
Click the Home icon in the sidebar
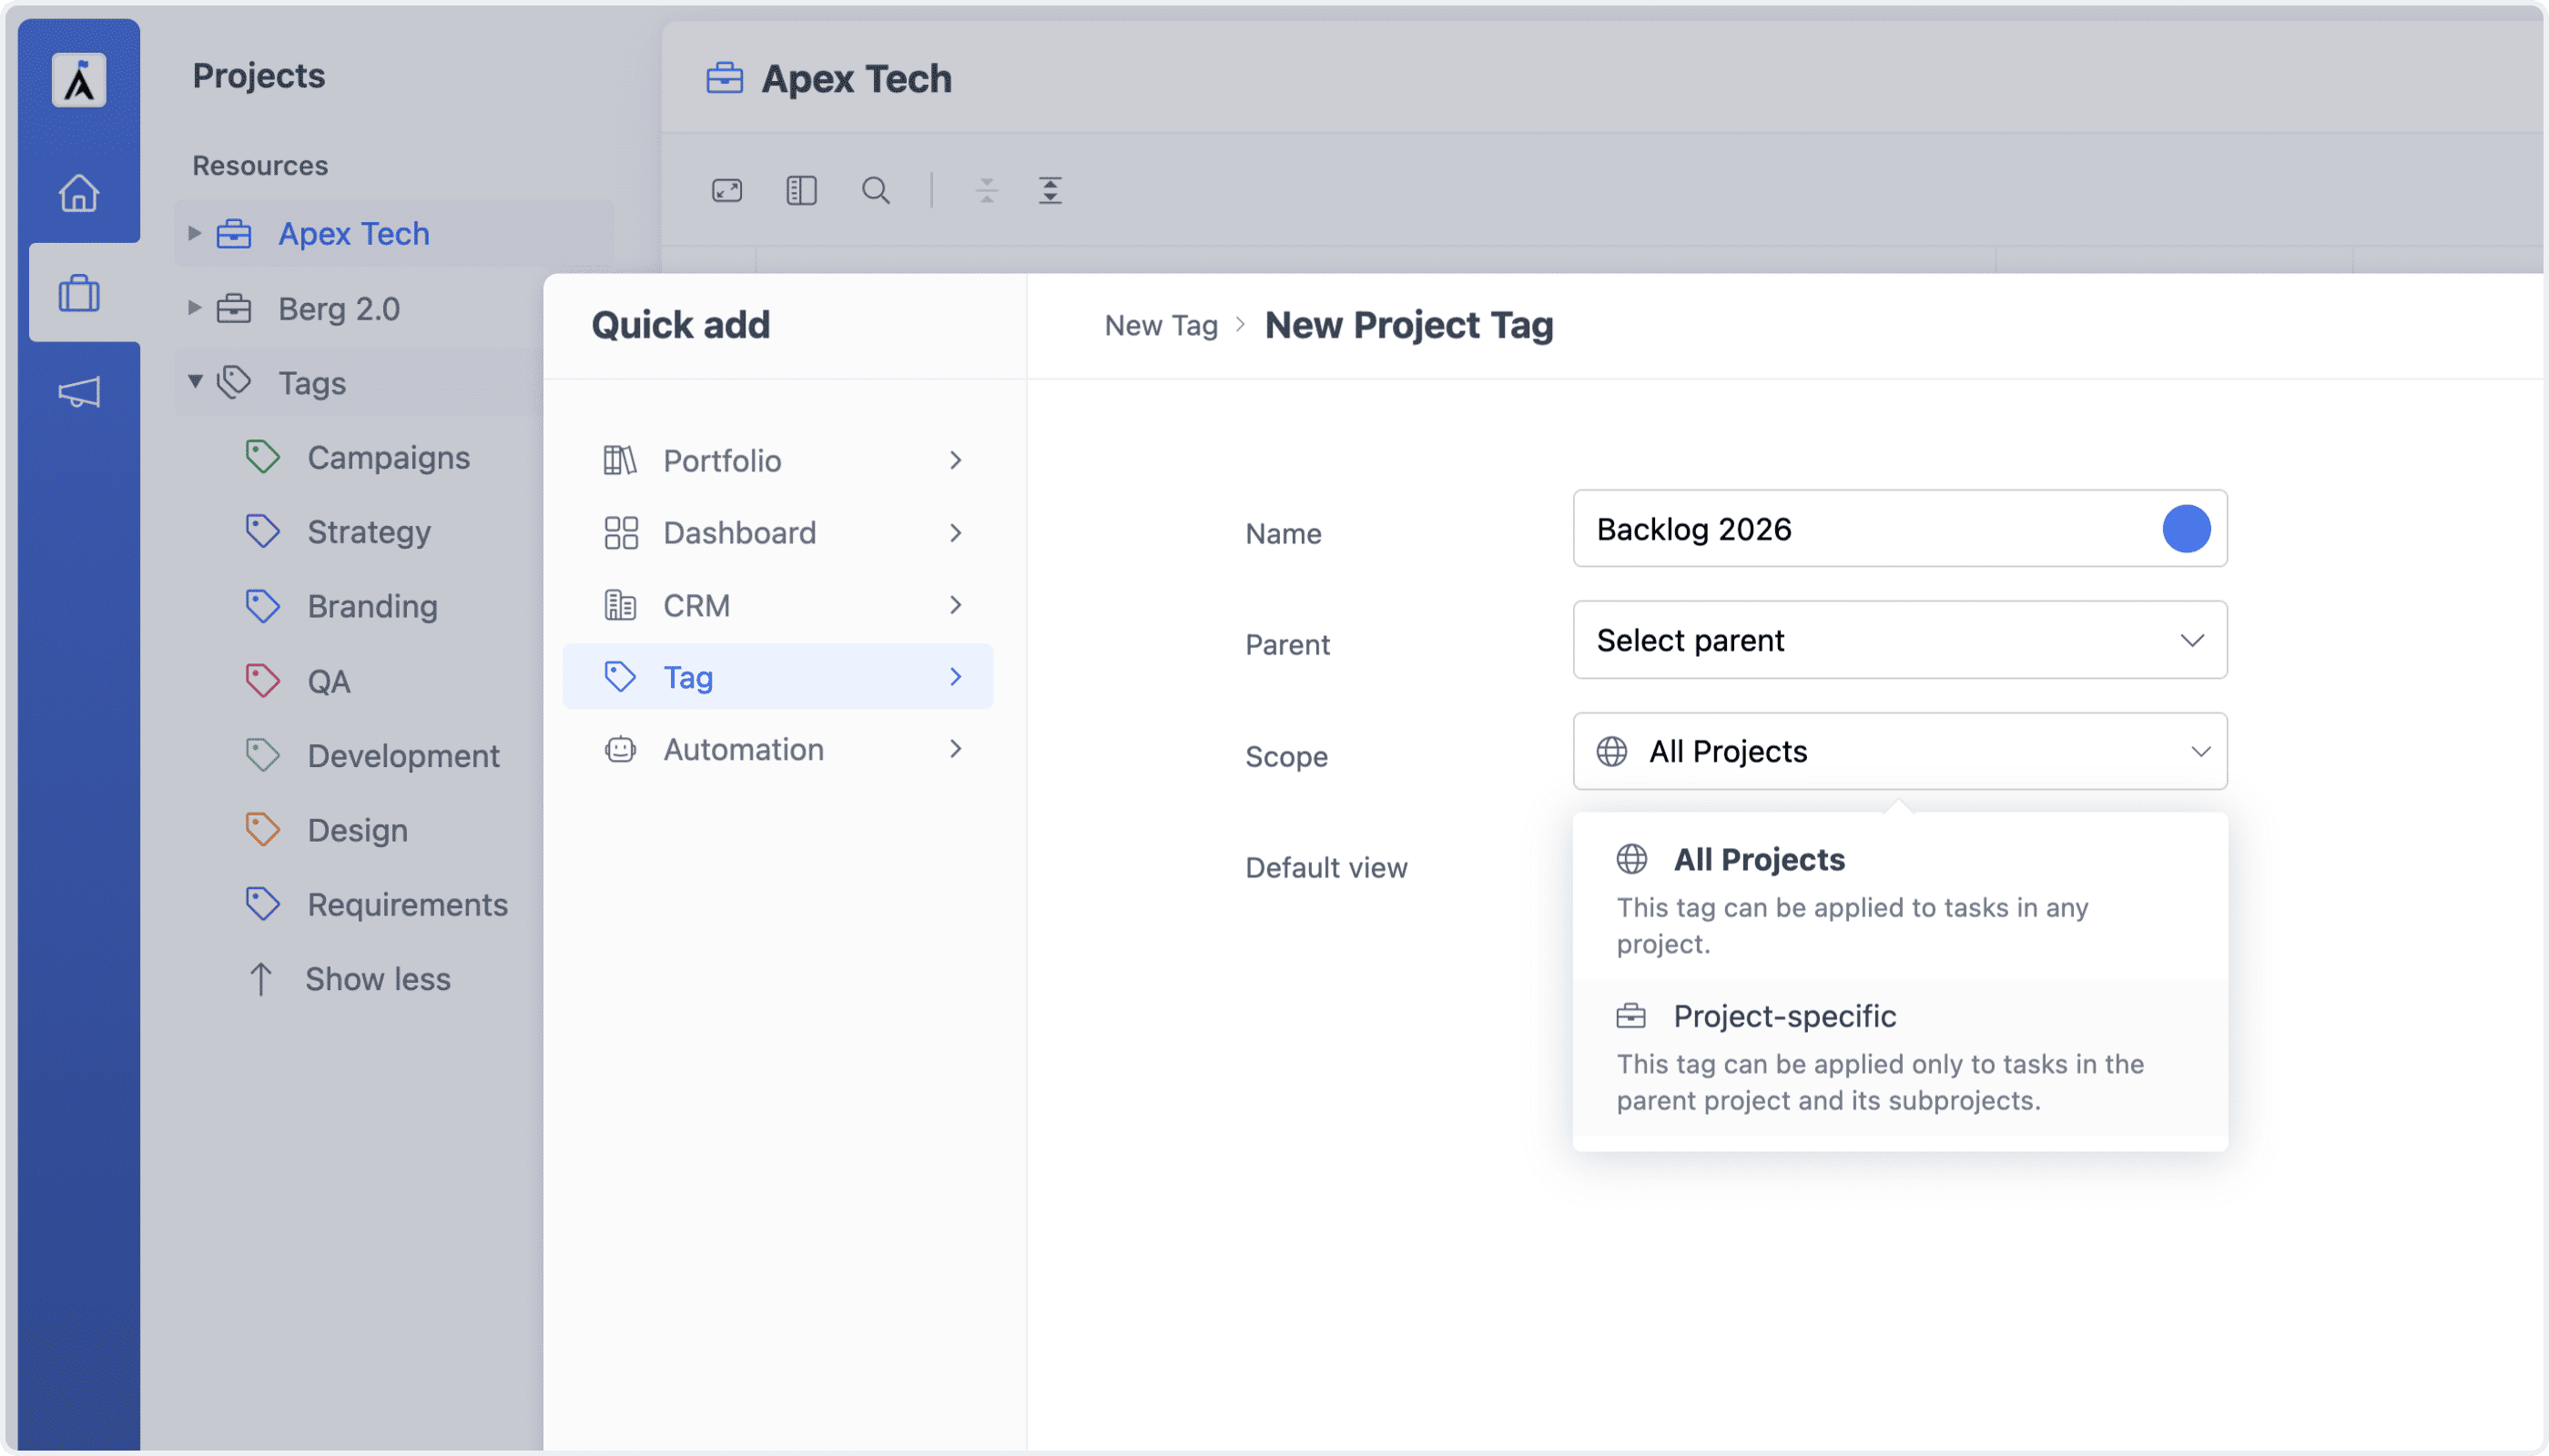pos(78,192)
